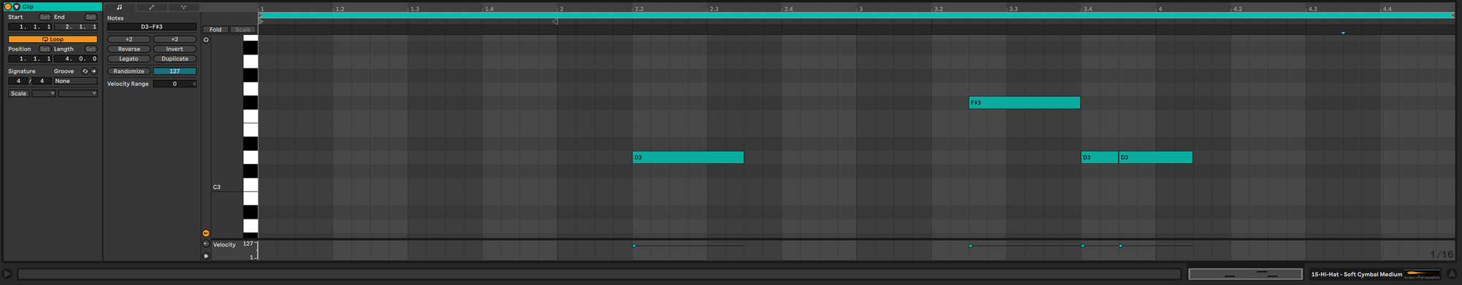Open the MIDI note expression tab icon
This screenshot has height=285, width=1462.
[183, 7]
